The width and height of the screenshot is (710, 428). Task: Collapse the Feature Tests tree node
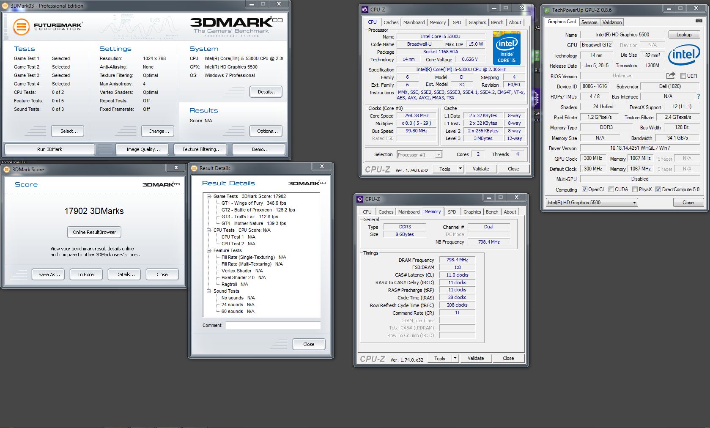click(209, 250)
